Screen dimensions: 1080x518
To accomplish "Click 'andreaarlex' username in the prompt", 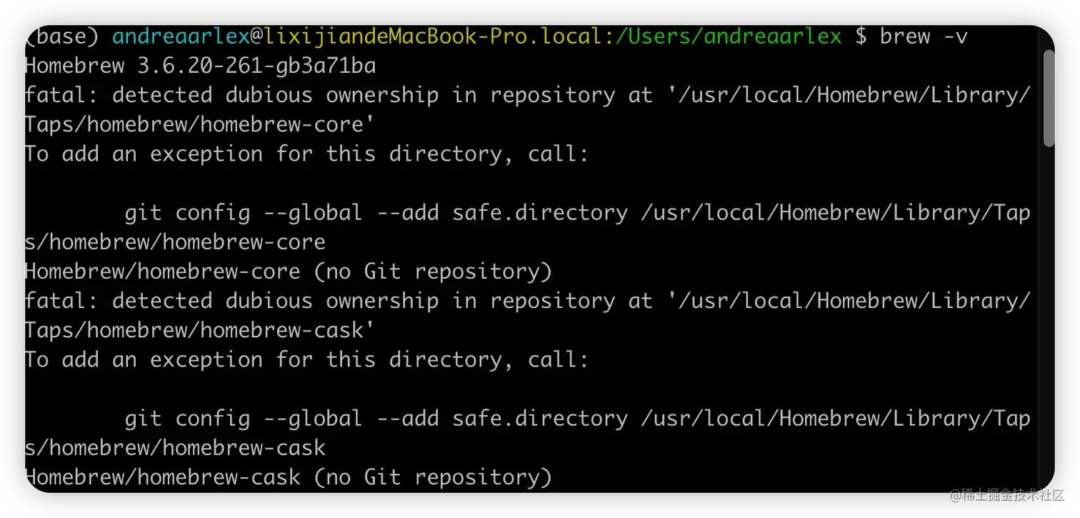I will coord(181,36).
